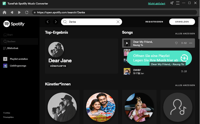The height and width of the screenshot is (124, 200).
Task: Open more options for Dear My Friend
Action: click(191, 43)
